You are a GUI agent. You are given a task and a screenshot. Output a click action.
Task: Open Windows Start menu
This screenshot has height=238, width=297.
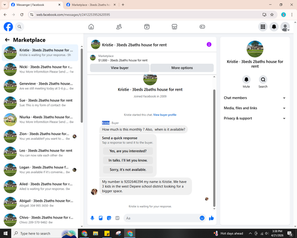point(5,233)
